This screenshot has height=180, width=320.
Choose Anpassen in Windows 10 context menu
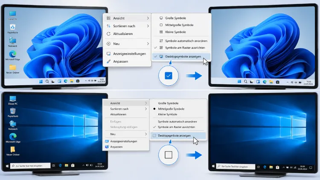126,147
